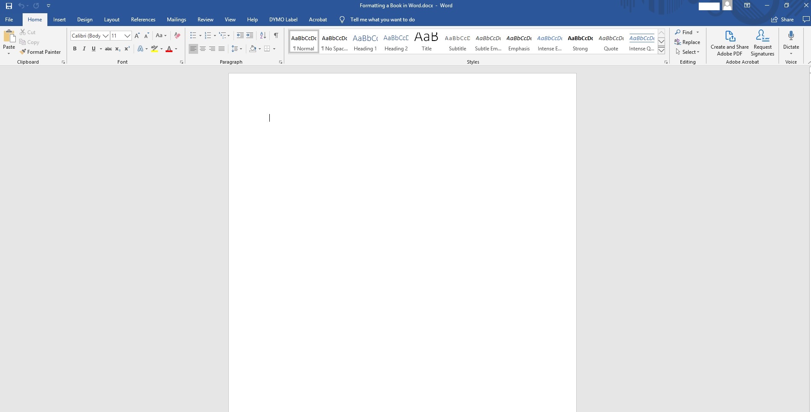This screenshot has height=412, width=811.
Task: Expand the Styles gallery
Action: (x=661, y=50)
